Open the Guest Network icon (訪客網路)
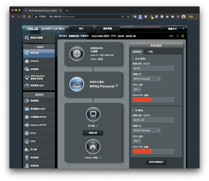The image size is (209, 181). [x=27, y=69]
